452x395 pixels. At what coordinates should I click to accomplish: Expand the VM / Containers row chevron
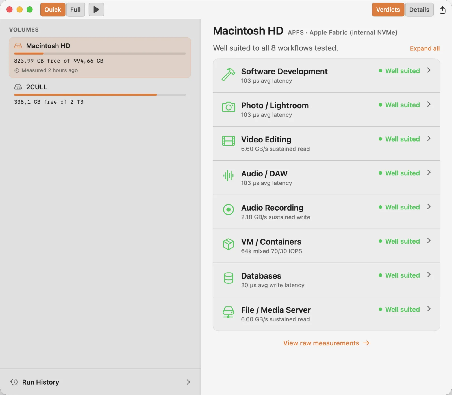coord(429,241)
